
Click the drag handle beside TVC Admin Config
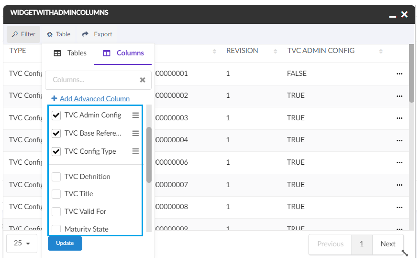(136, 115)
